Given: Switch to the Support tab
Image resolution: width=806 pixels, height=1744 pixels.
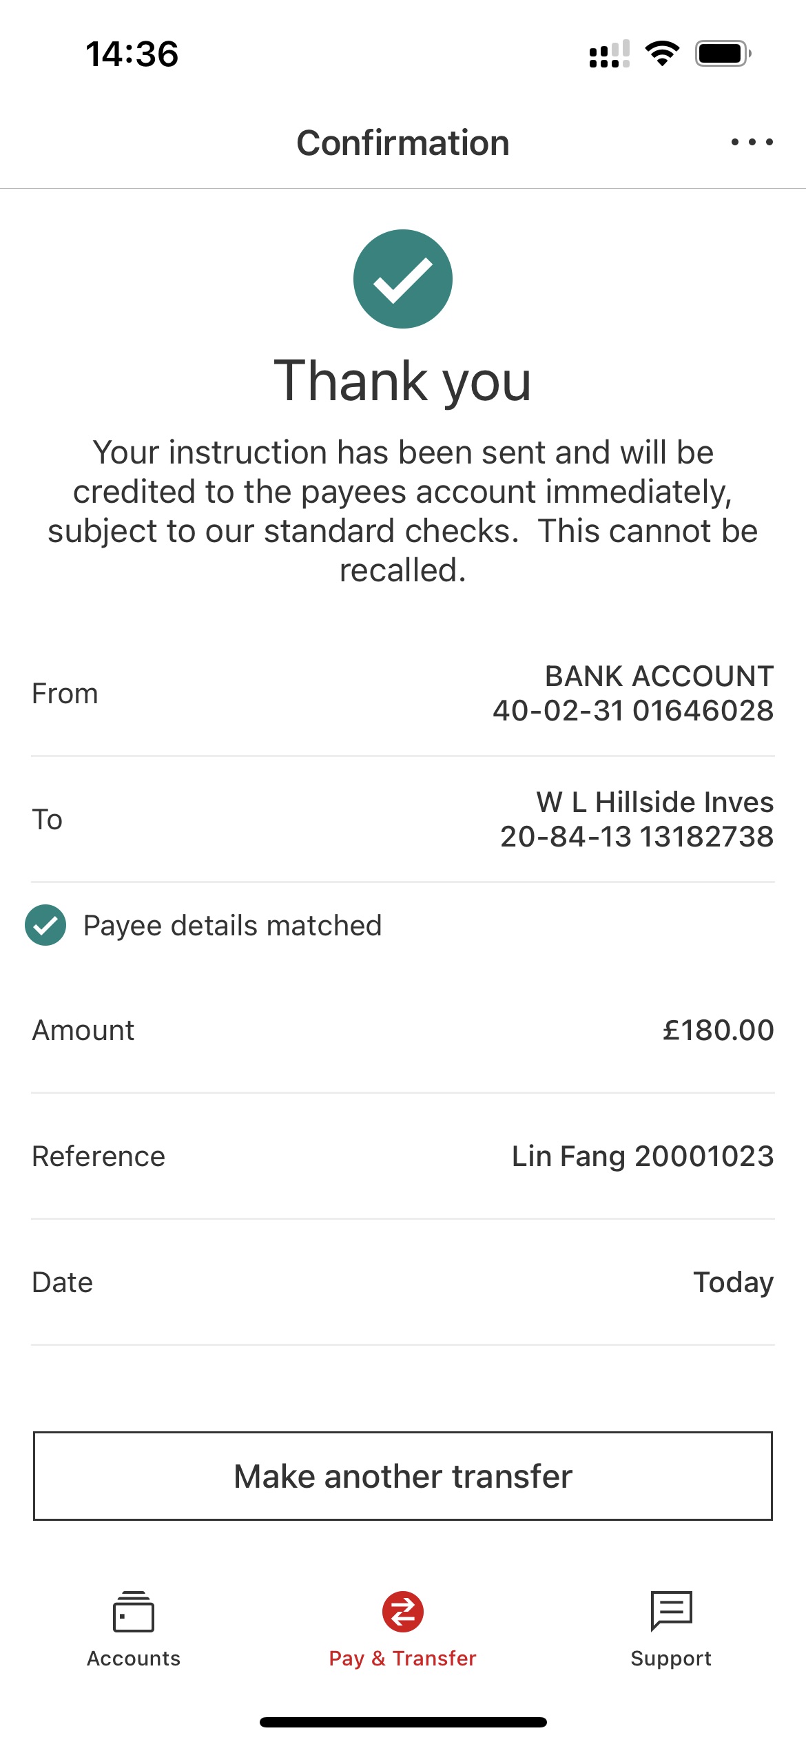Looking at the screenshot, I should point(671,1658).
